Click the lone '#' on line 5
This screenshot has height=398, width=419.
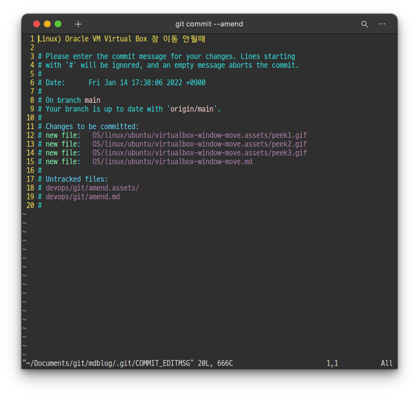[x=40, y=74]
